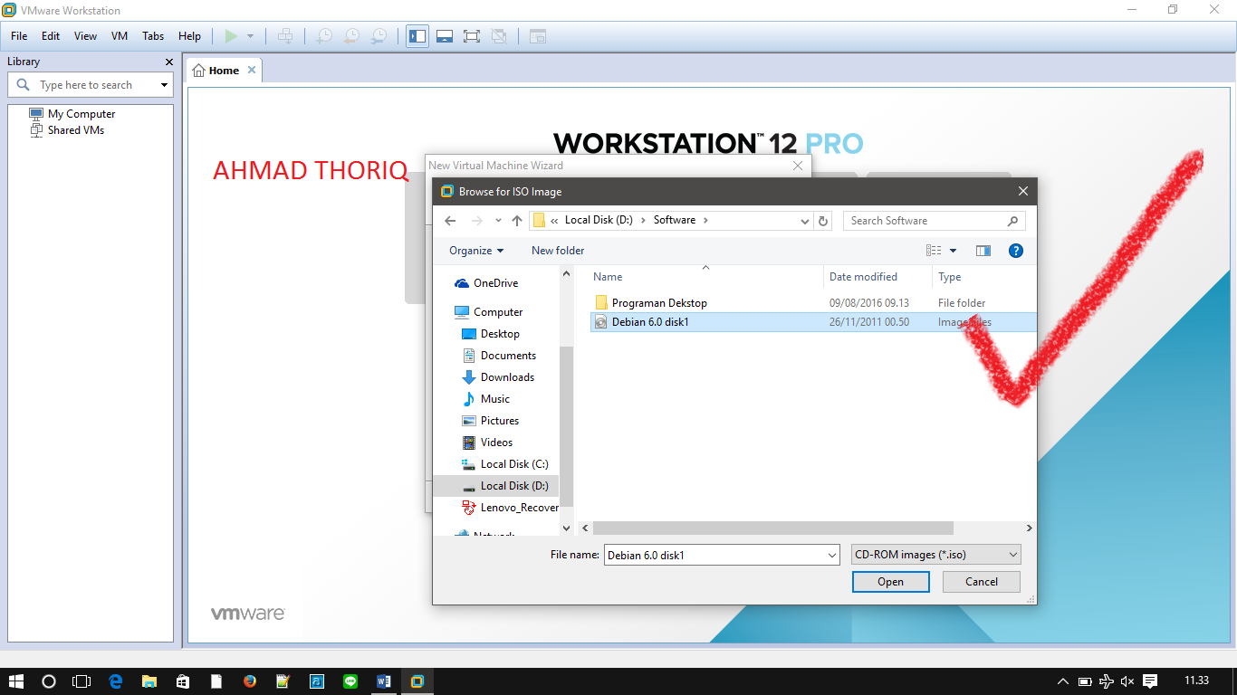Click the Open button to select the ISO
The width and height of the screenshot is (1237, 695).
[890, 581]
